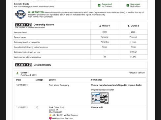Open the Original Window Sticker thumbnail
The width and height of the screenshot is (161, 120).
point(100,98)
